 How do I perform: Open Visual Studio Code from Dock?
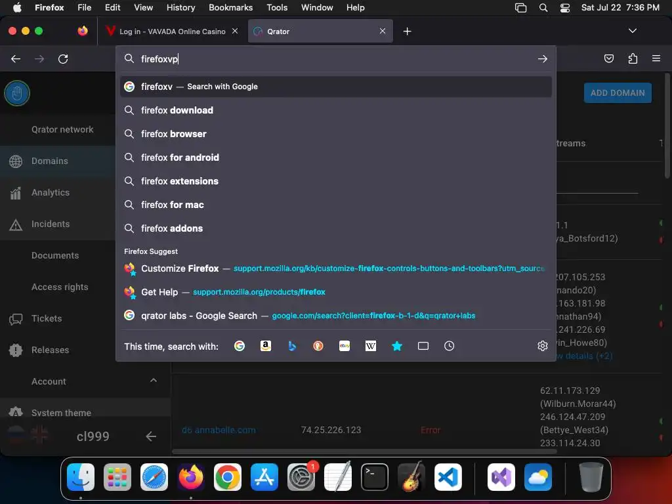click(x=448, y=477)
